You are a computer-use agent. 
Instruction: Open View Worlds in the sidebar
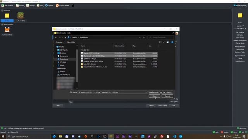point(240,38)
